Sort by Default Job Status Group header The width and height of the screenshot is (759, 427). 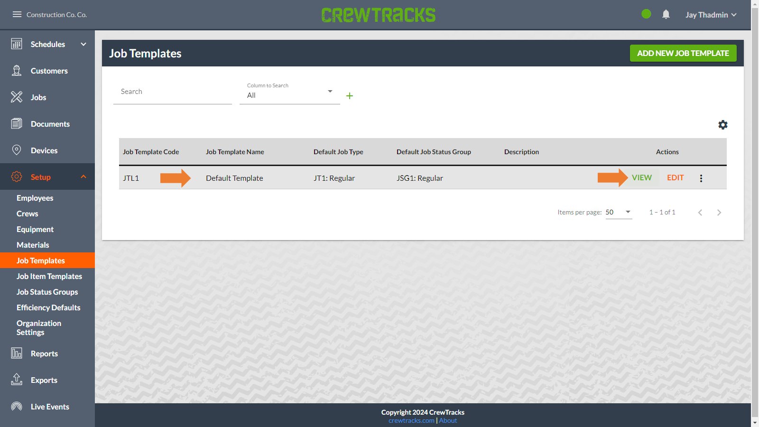tap(434, 152)
